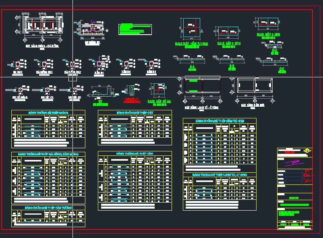The height and width of the screenshot is (238, 323).
Task: Click the crosshair pickbox at cursor intersection
Action: (x=72, y=77)
